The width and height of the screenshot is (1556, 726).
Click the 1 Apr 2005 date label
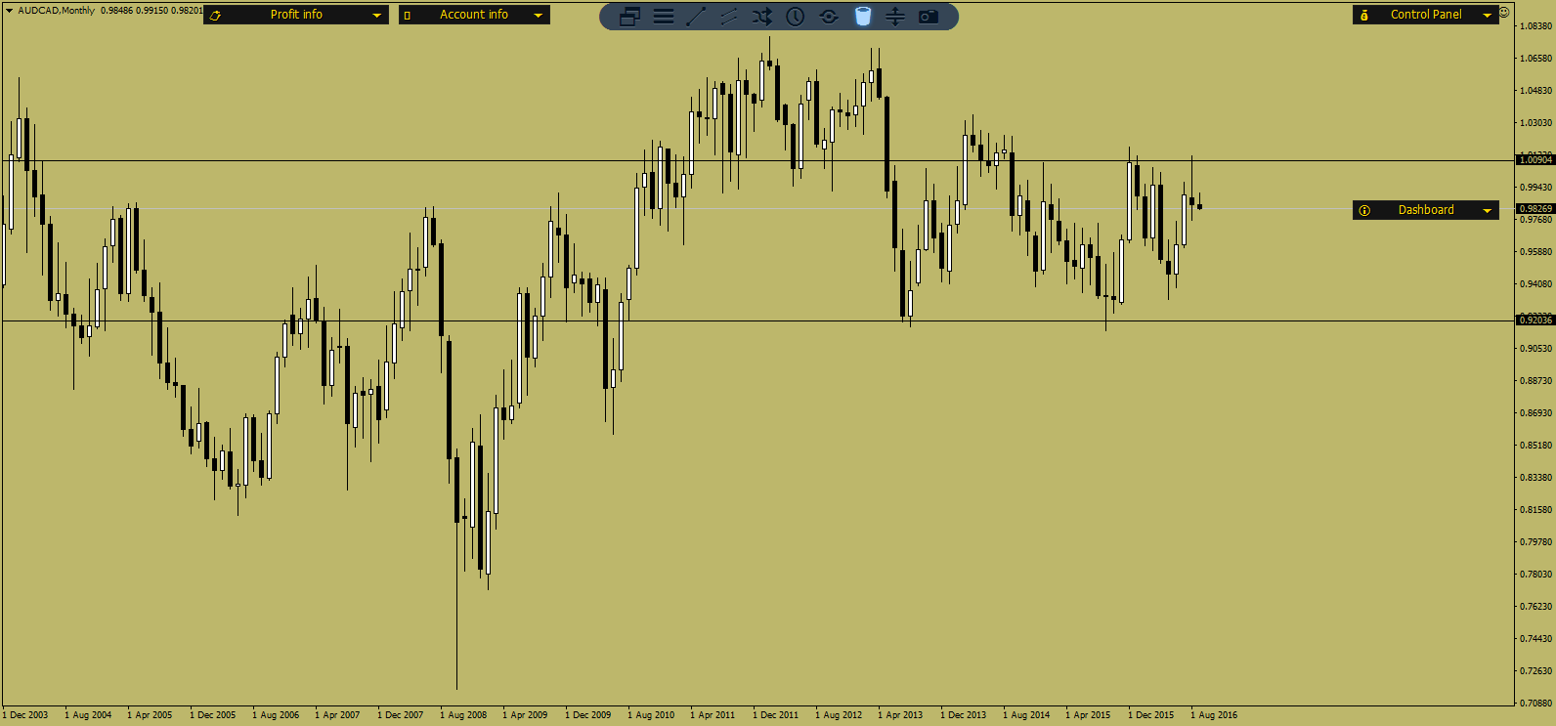tap(150, 715)
